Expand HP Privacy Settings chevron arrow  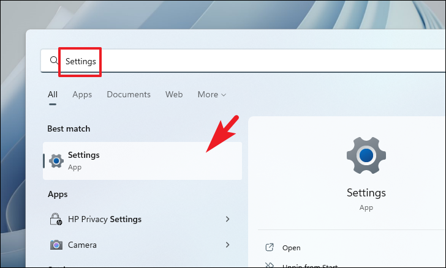click(x=227, y=219)
